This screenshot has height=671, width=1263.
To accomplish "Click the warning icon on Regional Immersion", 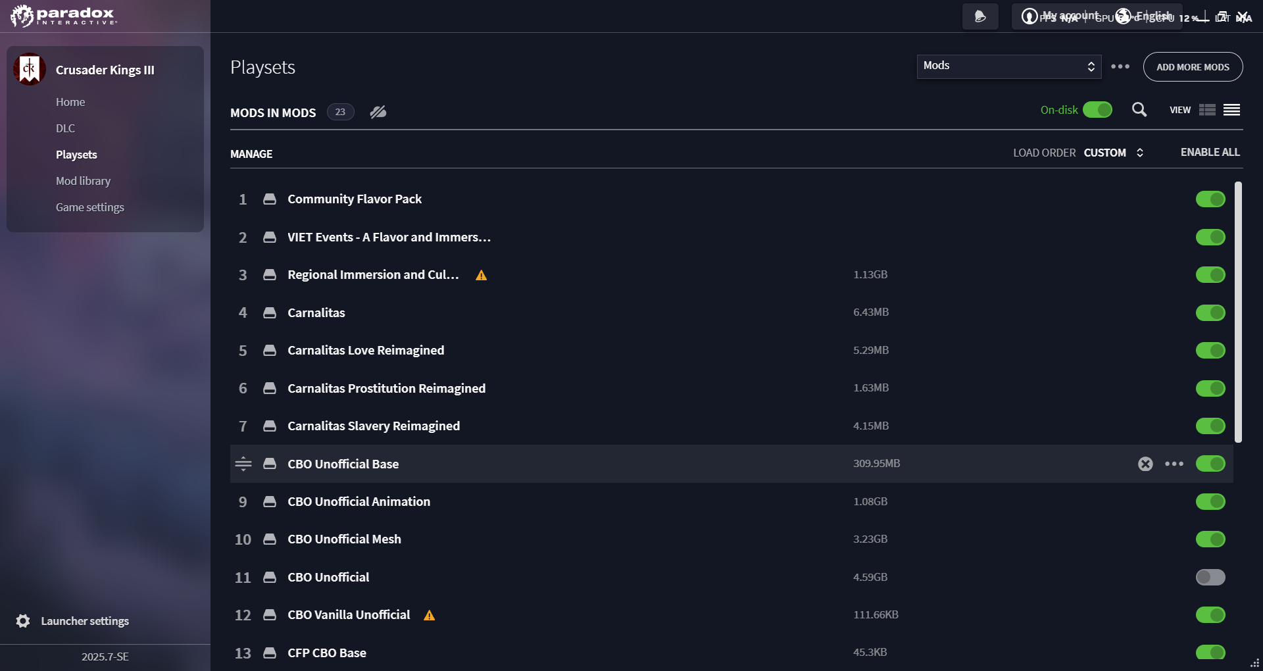I will (482, 275).
